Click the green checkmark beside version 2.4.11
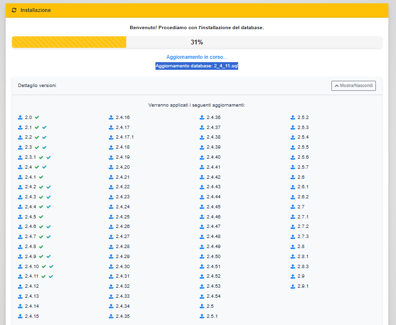The image size is (396, 325). click(x=44, y=276)
